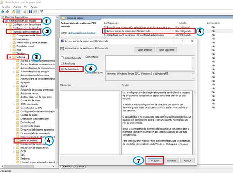The width and height of the screenshot is (233, 173).
Task: Click the Back arrow in the toolbar
Action: [3, 12]
